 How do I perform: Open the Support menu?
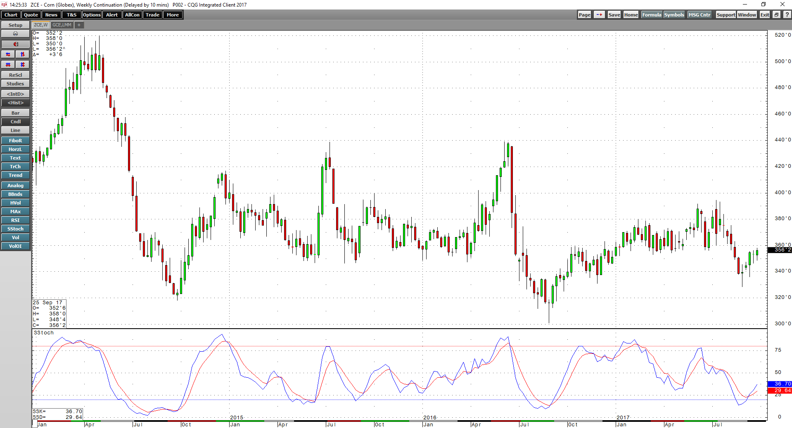click(726, 15)
